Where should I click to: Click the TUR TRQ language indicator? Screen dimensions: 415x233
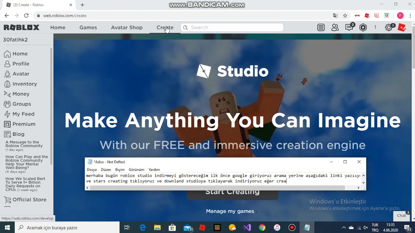coord(375,227)
